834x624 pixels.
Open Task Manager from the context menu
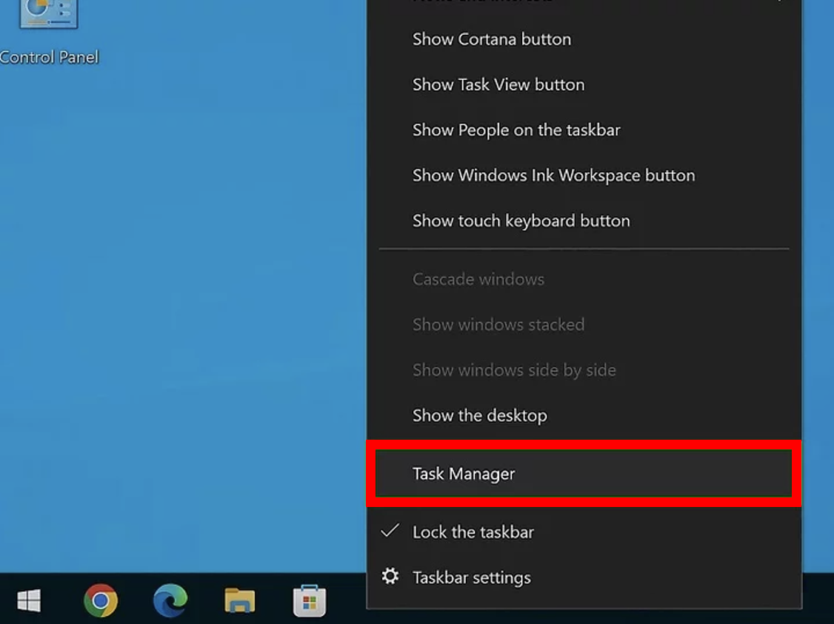[x=464, y=474]
